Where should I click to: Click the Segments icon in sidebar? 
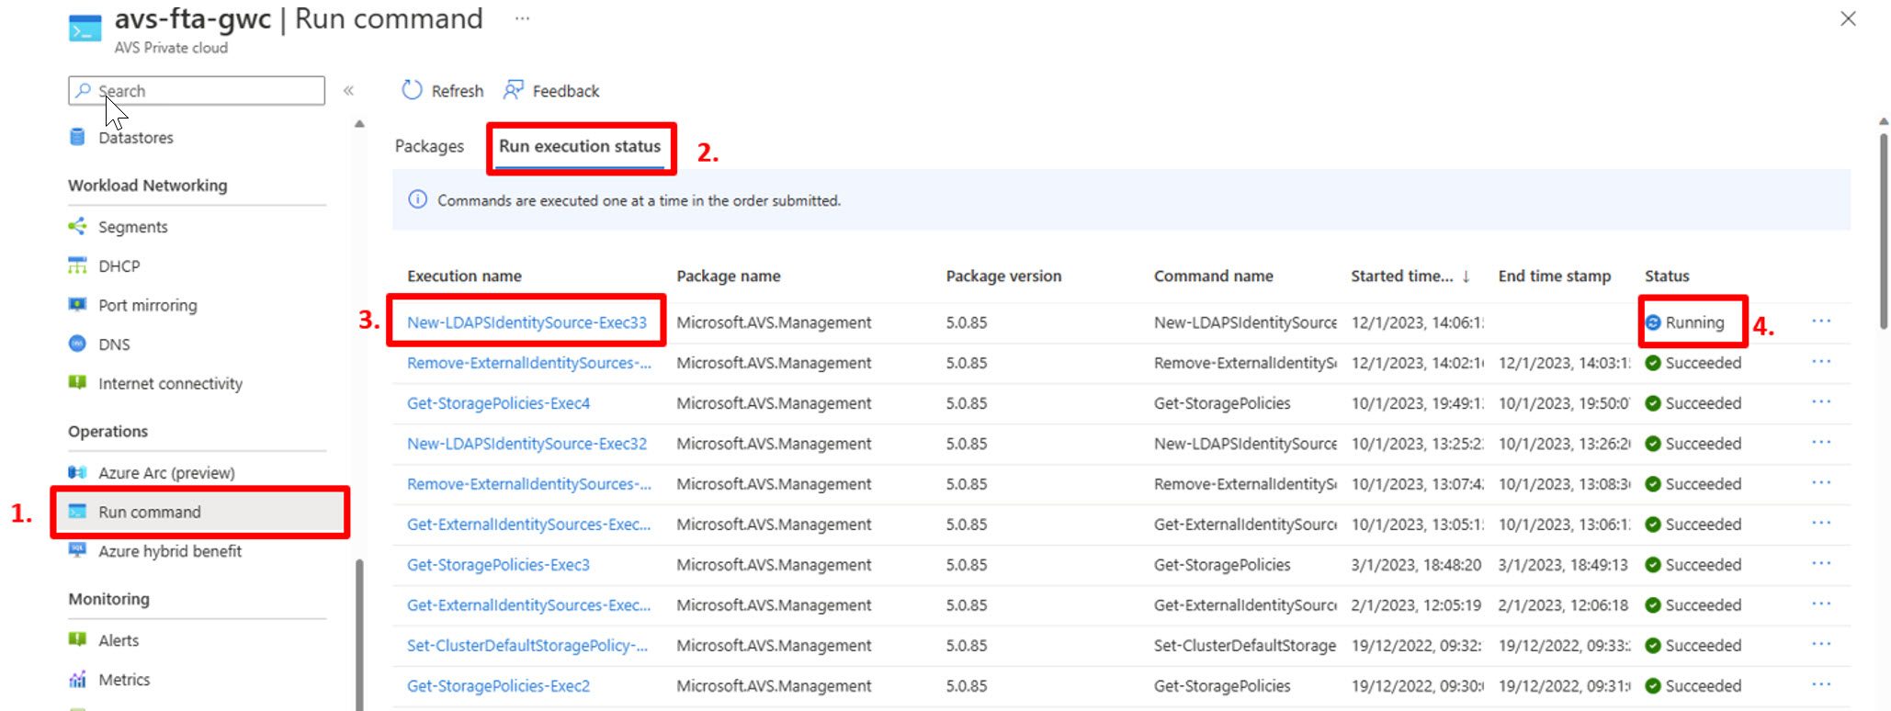(77, 226)
